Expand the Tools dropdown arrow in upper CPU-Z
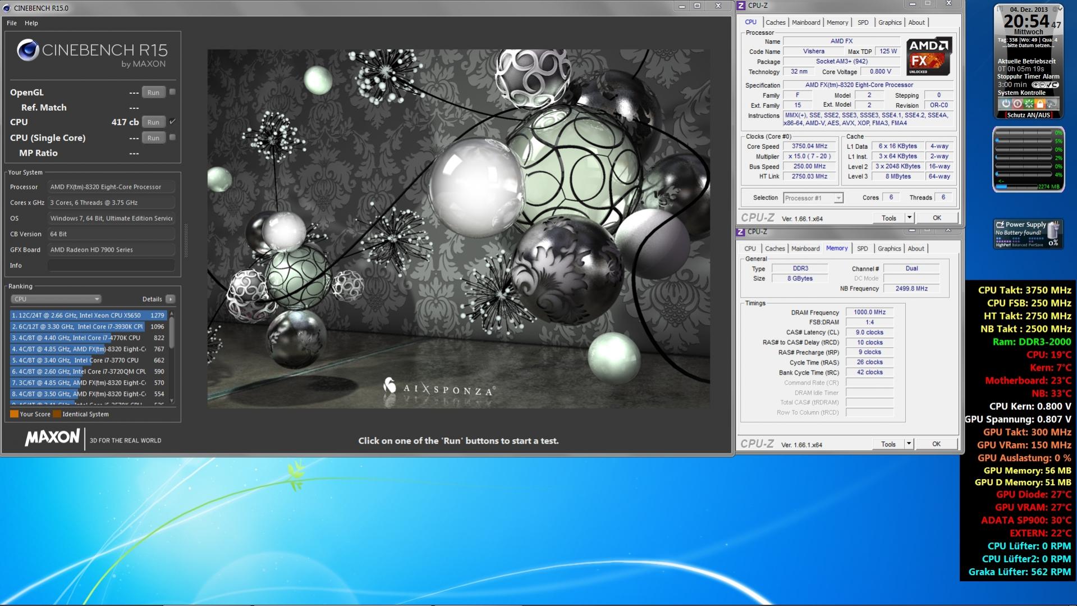 (x=909, y=218)
